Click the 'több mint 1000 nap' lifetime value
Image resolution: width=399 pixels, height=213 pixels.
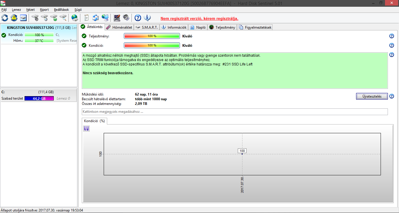[x=151, y=99]
